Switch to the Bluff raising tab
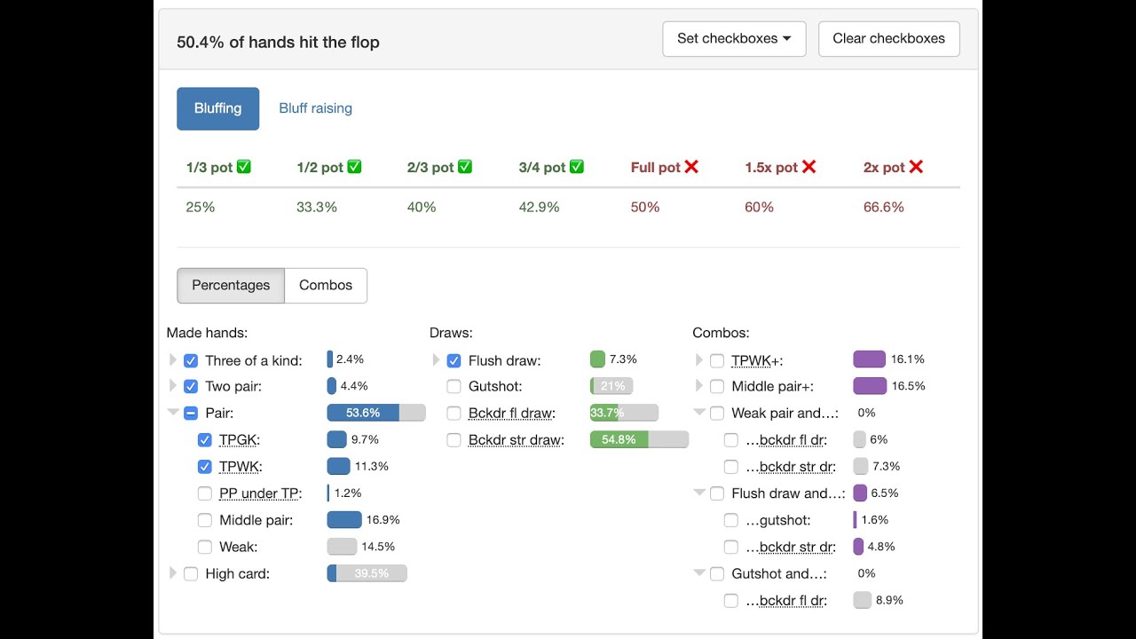The image size is (1136, 639). tap(315, 108)
